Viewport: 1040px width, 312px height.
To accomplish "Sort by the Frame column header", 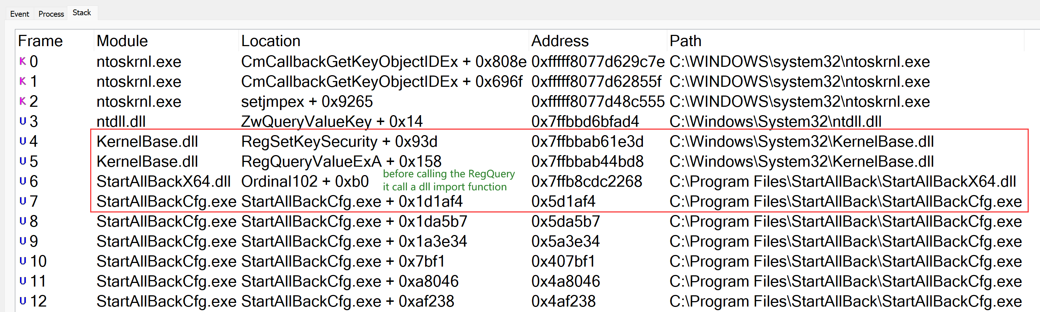I will click(40, 41).
